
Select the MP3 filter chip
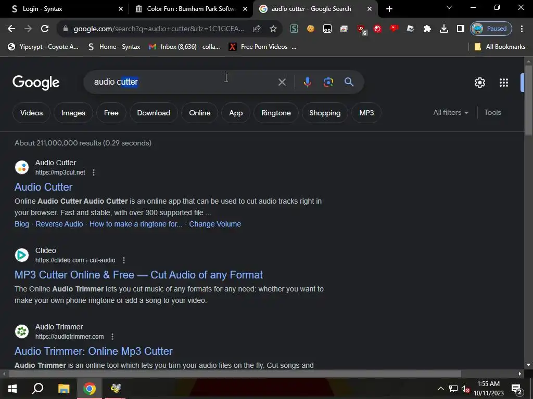pos(366,113)
